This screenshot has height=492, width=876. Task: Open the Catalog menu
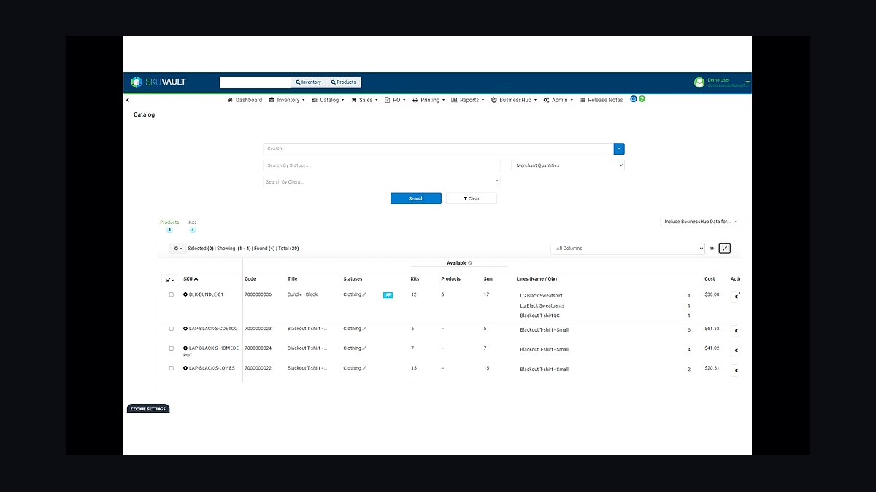click(x=328, y=100)
